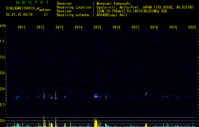Click the rising echo trace before 0918
The width and height of the screenshot is (199, 127).
click(146, 94)
